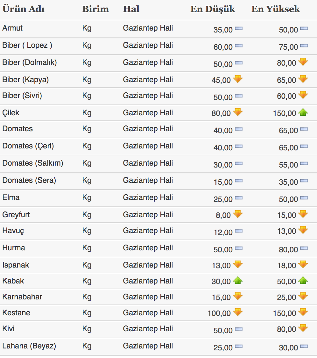Click the green up arrow next to Kabak 50,00

coord(303,281)
